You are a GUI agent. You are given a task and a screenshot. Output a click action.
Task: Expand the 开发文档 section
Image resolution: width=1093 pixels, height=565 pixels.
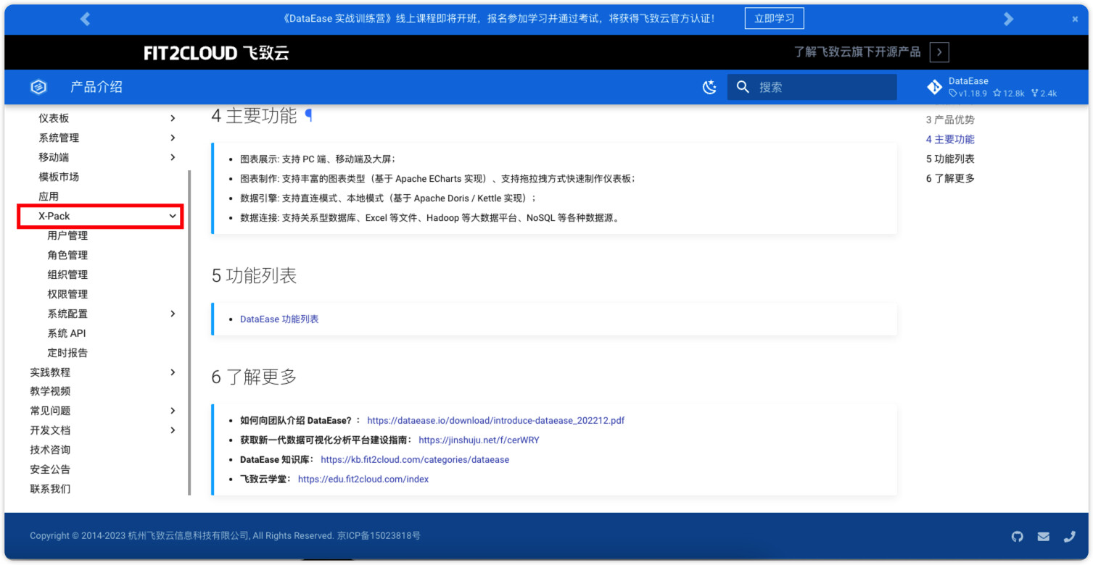[x=173, y=430]
